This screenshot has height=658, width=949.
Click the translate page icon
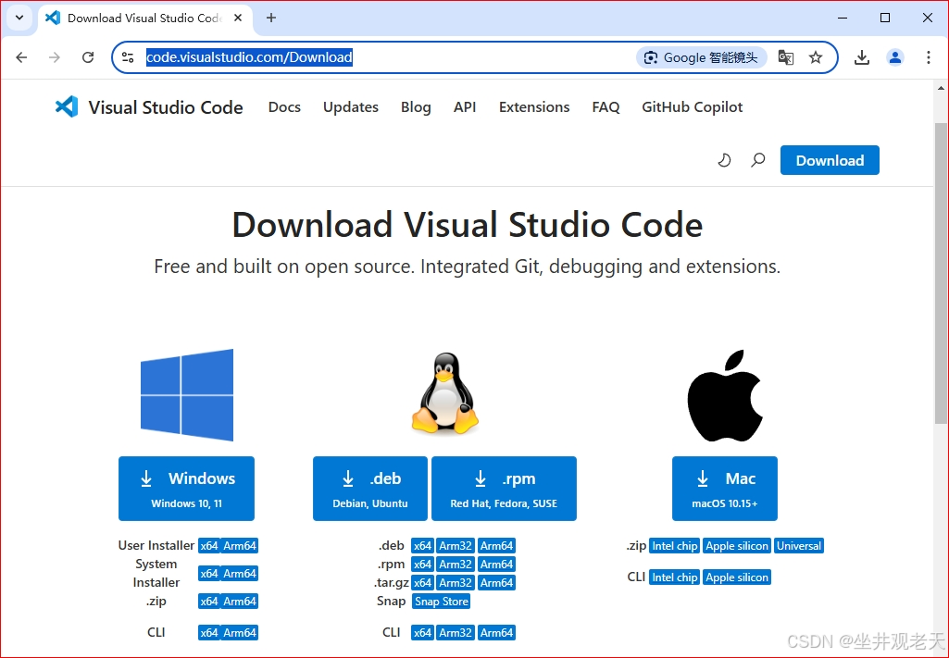tap(786, 57)
